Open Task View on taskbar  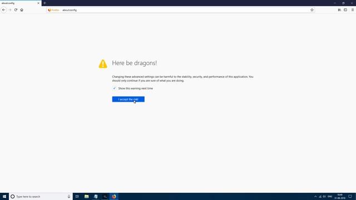pos(77,197)
